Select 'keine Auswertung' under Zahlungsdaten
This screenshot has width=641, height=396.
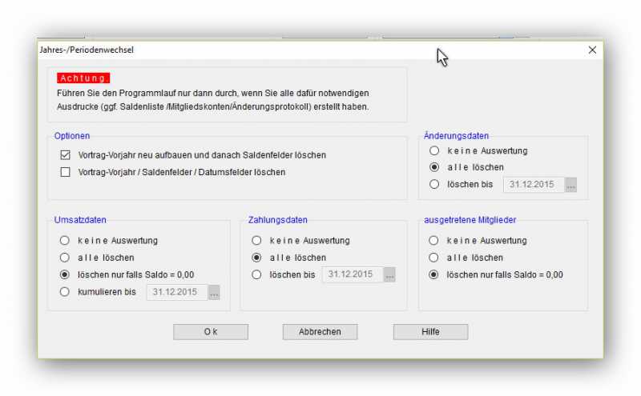coord(257,240)
